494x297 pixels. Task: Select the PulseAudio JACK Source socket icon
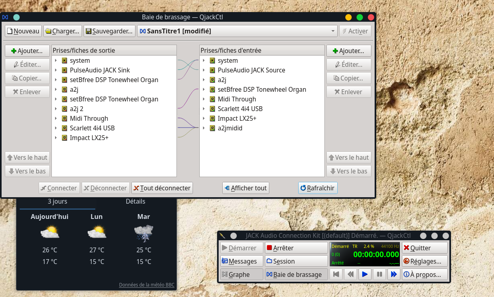pos(212,70)
